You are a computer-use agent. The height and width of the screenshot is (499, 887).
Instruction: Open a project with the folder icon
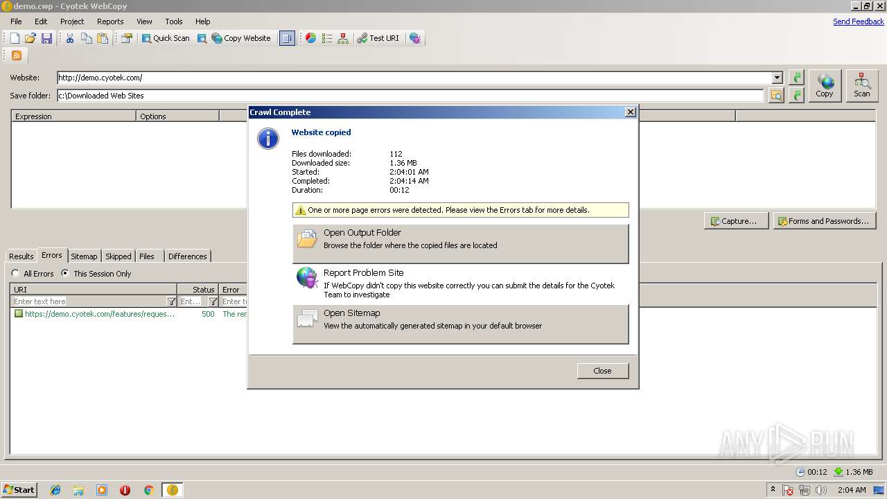pos(30,38)
